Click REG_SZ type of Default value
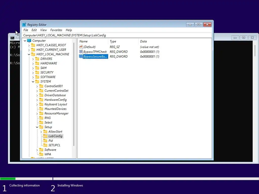This screenshot has width=259, height=194. [115, 47]
